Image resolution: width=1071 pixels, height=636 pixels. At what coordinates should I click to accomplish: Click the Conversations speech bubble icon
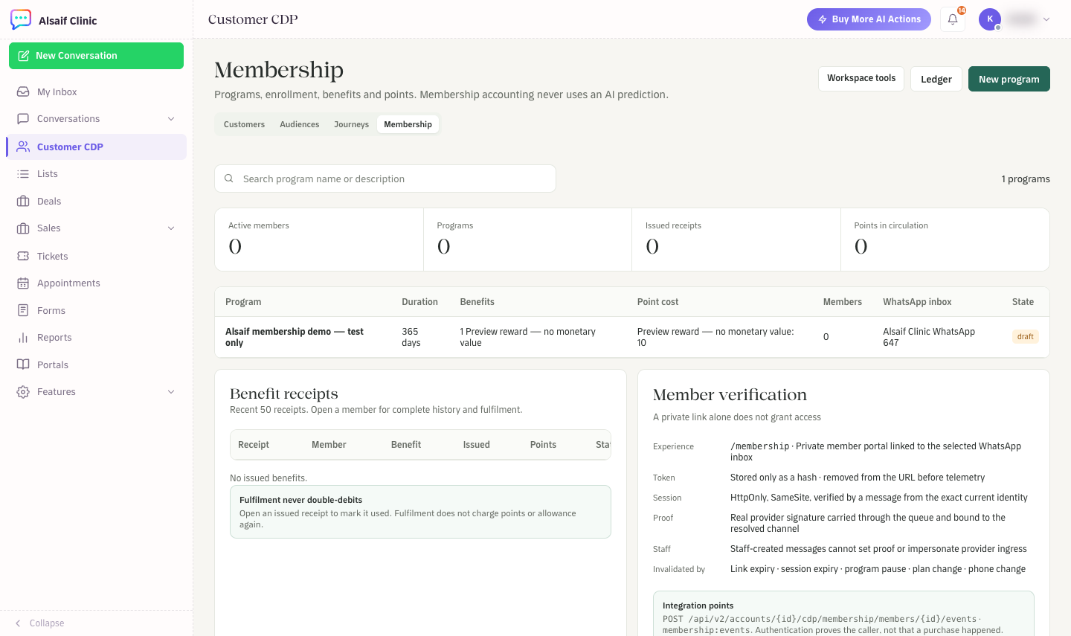coord(23,118)
